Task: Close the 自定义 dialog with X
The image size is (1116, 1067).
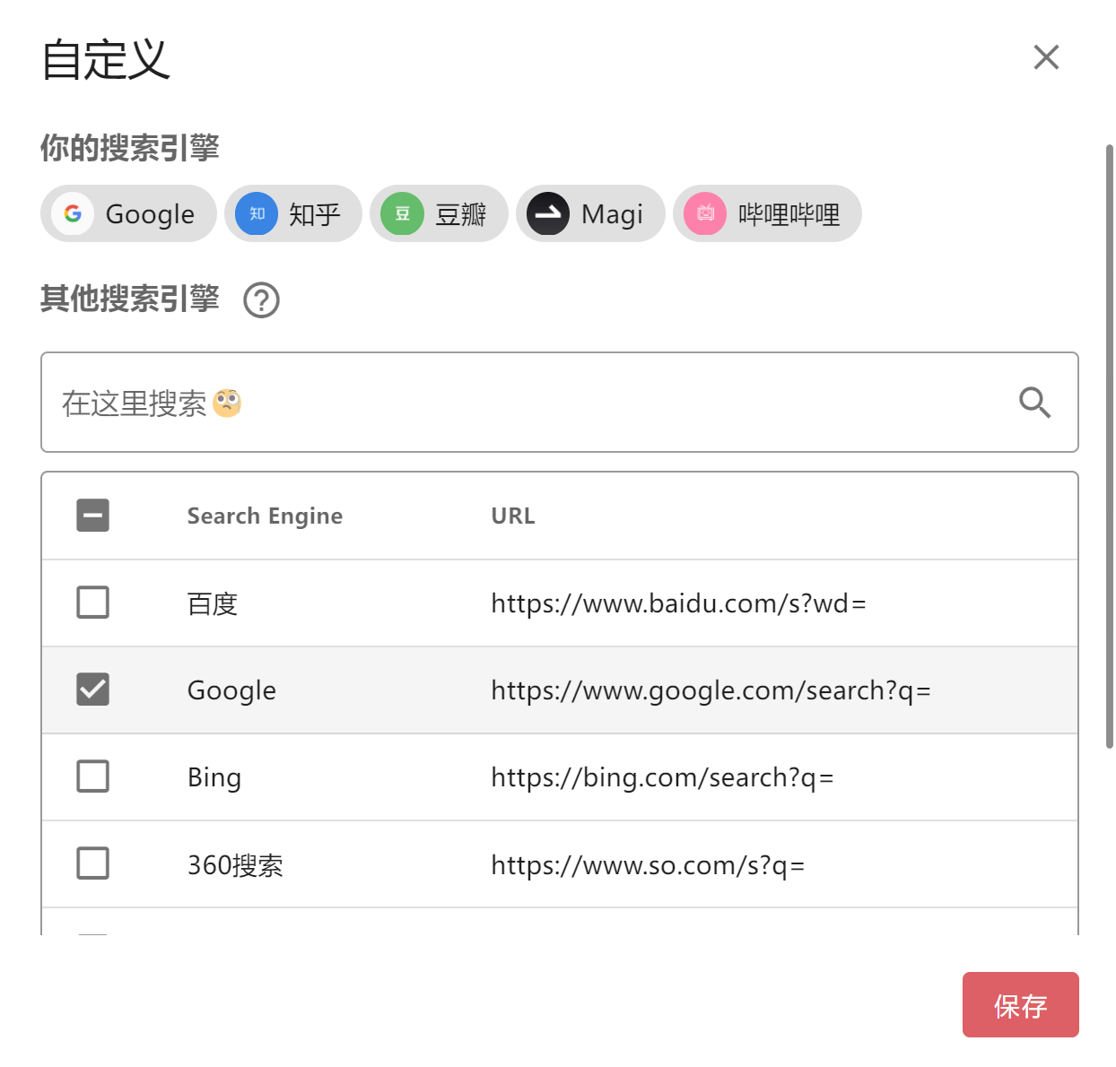Action: 1046,57
